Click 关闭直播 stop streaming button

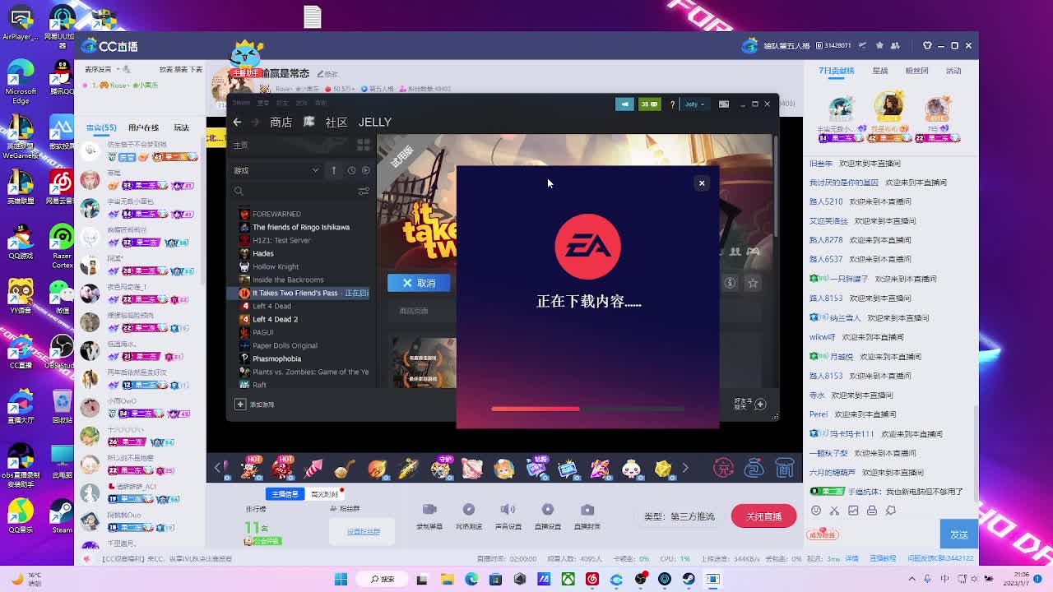[x=763, y=516]
